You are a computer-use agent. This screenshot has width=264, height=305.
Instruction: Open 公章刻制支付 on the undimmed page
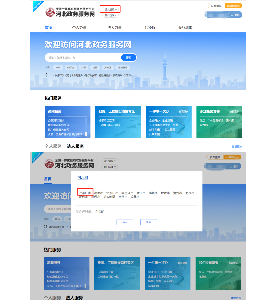click(56, 121)
